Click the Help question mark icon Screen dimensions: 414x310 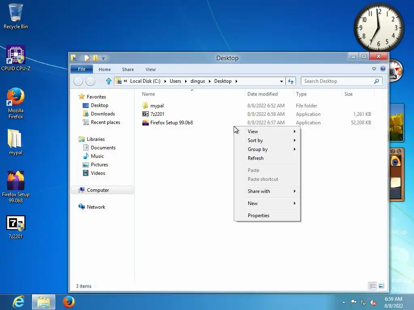click(x=382, y=69)
